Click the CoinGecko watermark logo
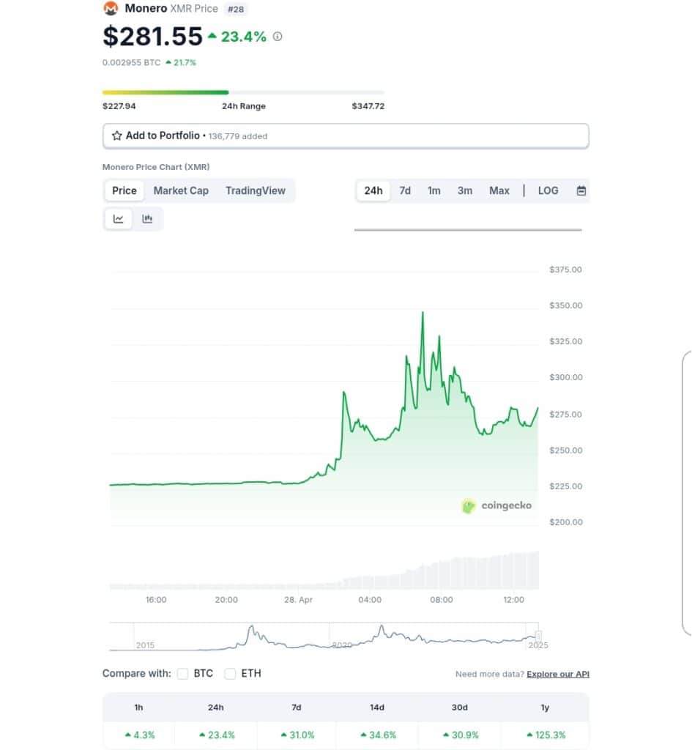 click(x=497, y=505)
